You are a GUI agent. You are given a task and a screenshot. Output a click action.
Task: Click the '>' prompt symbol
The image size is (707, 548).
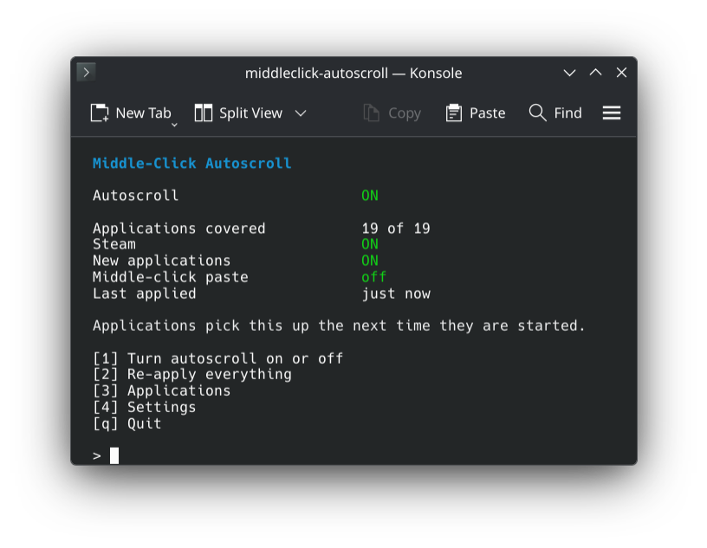coord(96,456)
